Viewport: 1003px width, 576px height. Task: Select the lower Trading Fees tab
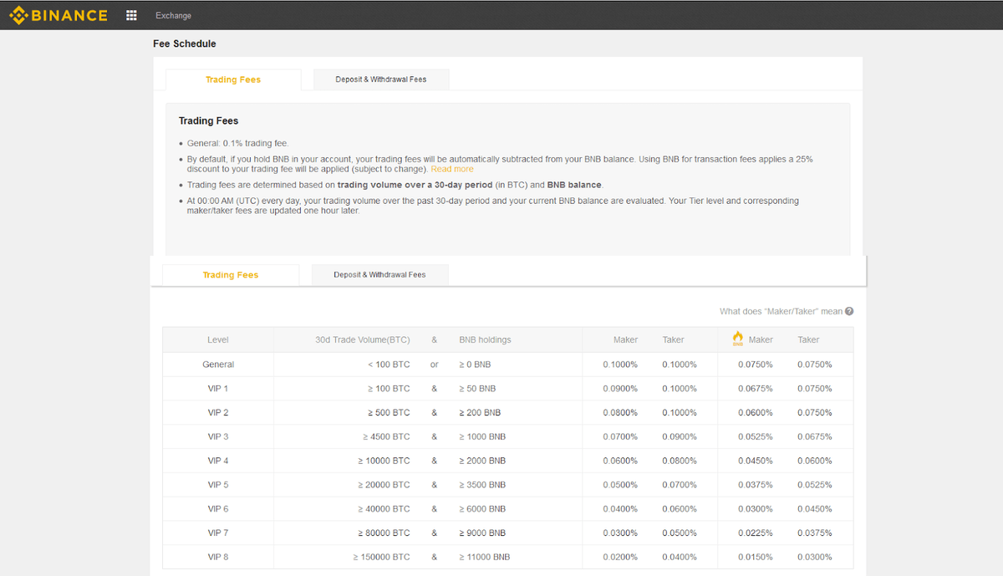[x=231, y=275]
